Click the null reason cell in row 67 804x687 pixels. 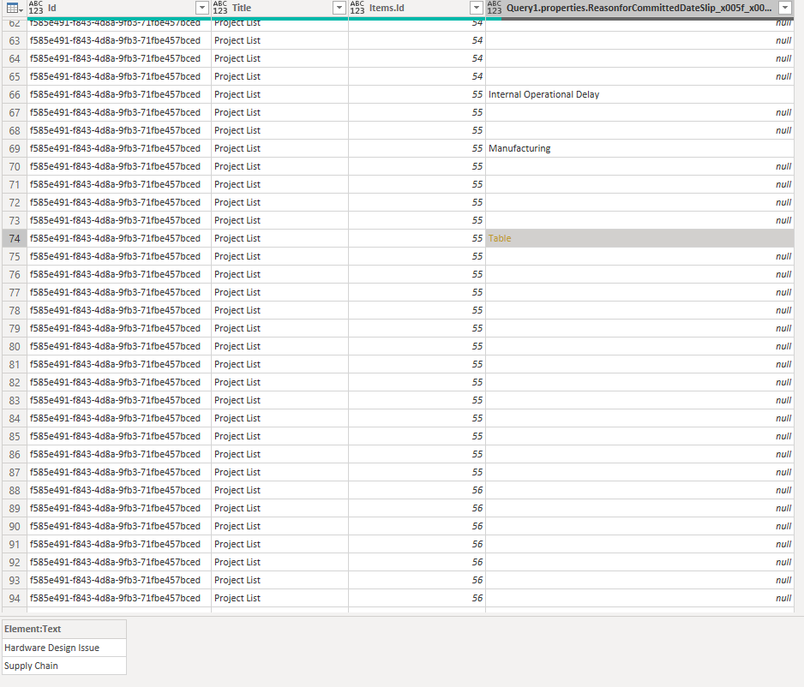[640, 112]
